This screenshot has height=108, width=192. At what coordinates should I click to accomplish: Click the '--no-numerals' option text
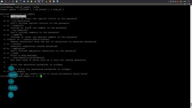click(x=19, y=30)
